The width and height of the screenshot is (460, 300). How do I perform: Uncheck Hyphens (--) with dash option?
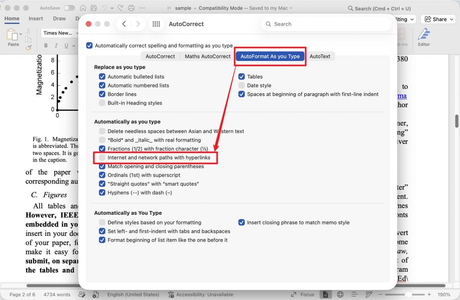102,192
